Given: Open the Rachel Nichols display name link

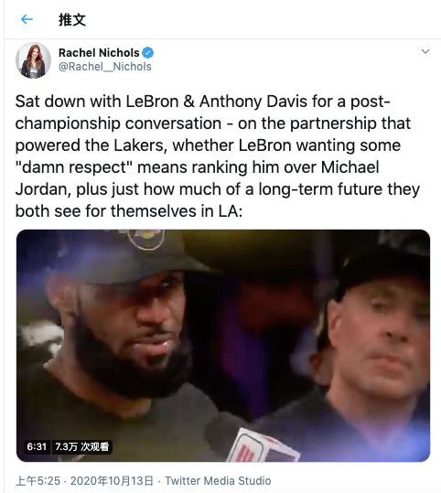Looking at the screenshot, I should (99, 52).
